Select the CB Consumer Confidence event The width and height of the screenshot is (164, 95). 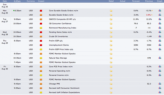[60, 24]
